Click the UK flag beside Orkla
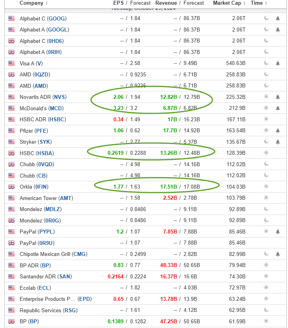The width and height of the screenshot is (288, 328). coord(11,187)
